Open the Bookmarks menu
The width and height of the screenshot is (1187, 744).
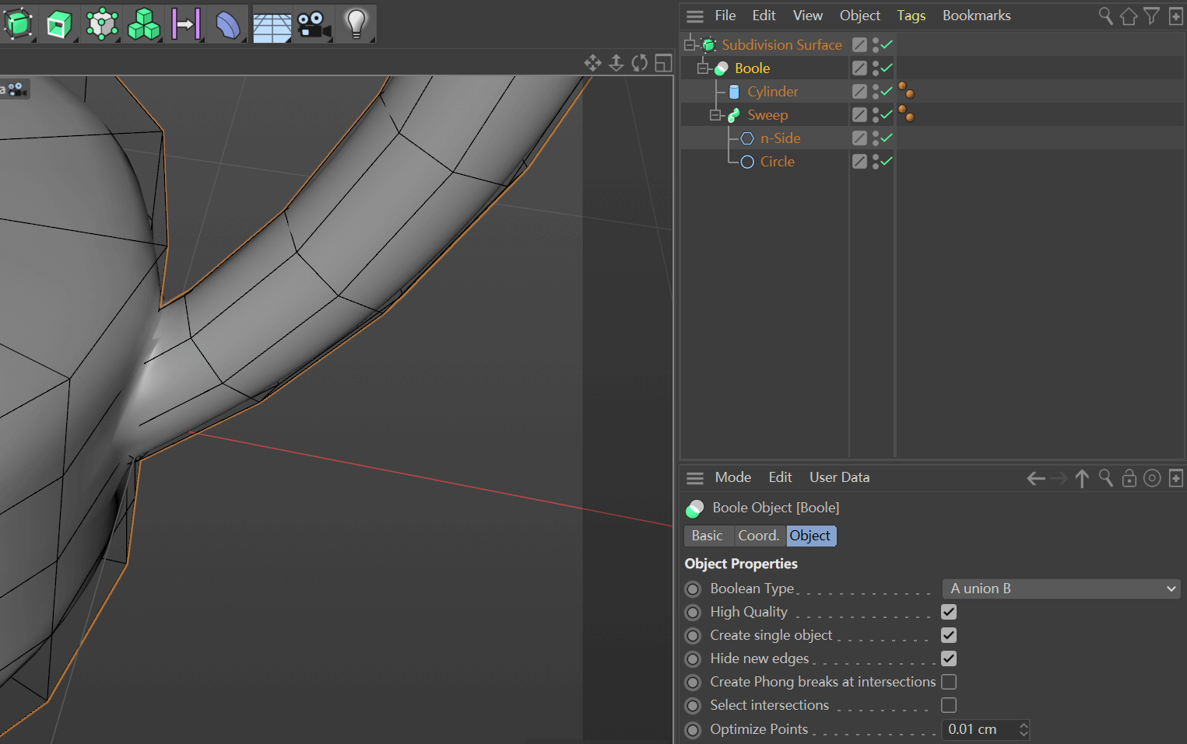[x=977, y=16]
